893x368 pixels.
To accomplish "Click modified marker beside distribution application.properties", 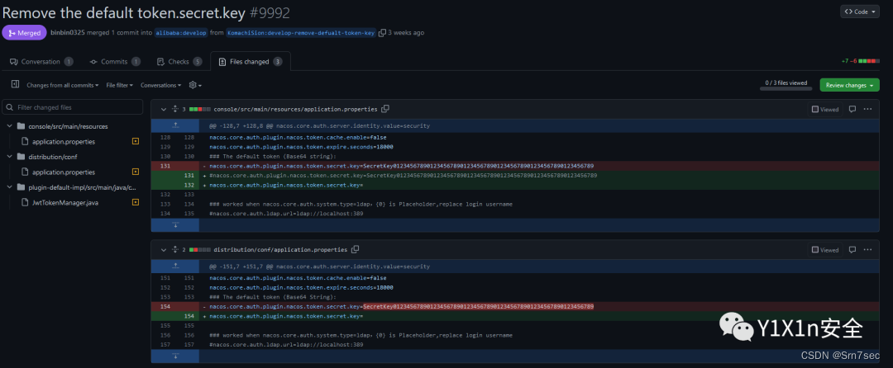I will click(136, 172).
